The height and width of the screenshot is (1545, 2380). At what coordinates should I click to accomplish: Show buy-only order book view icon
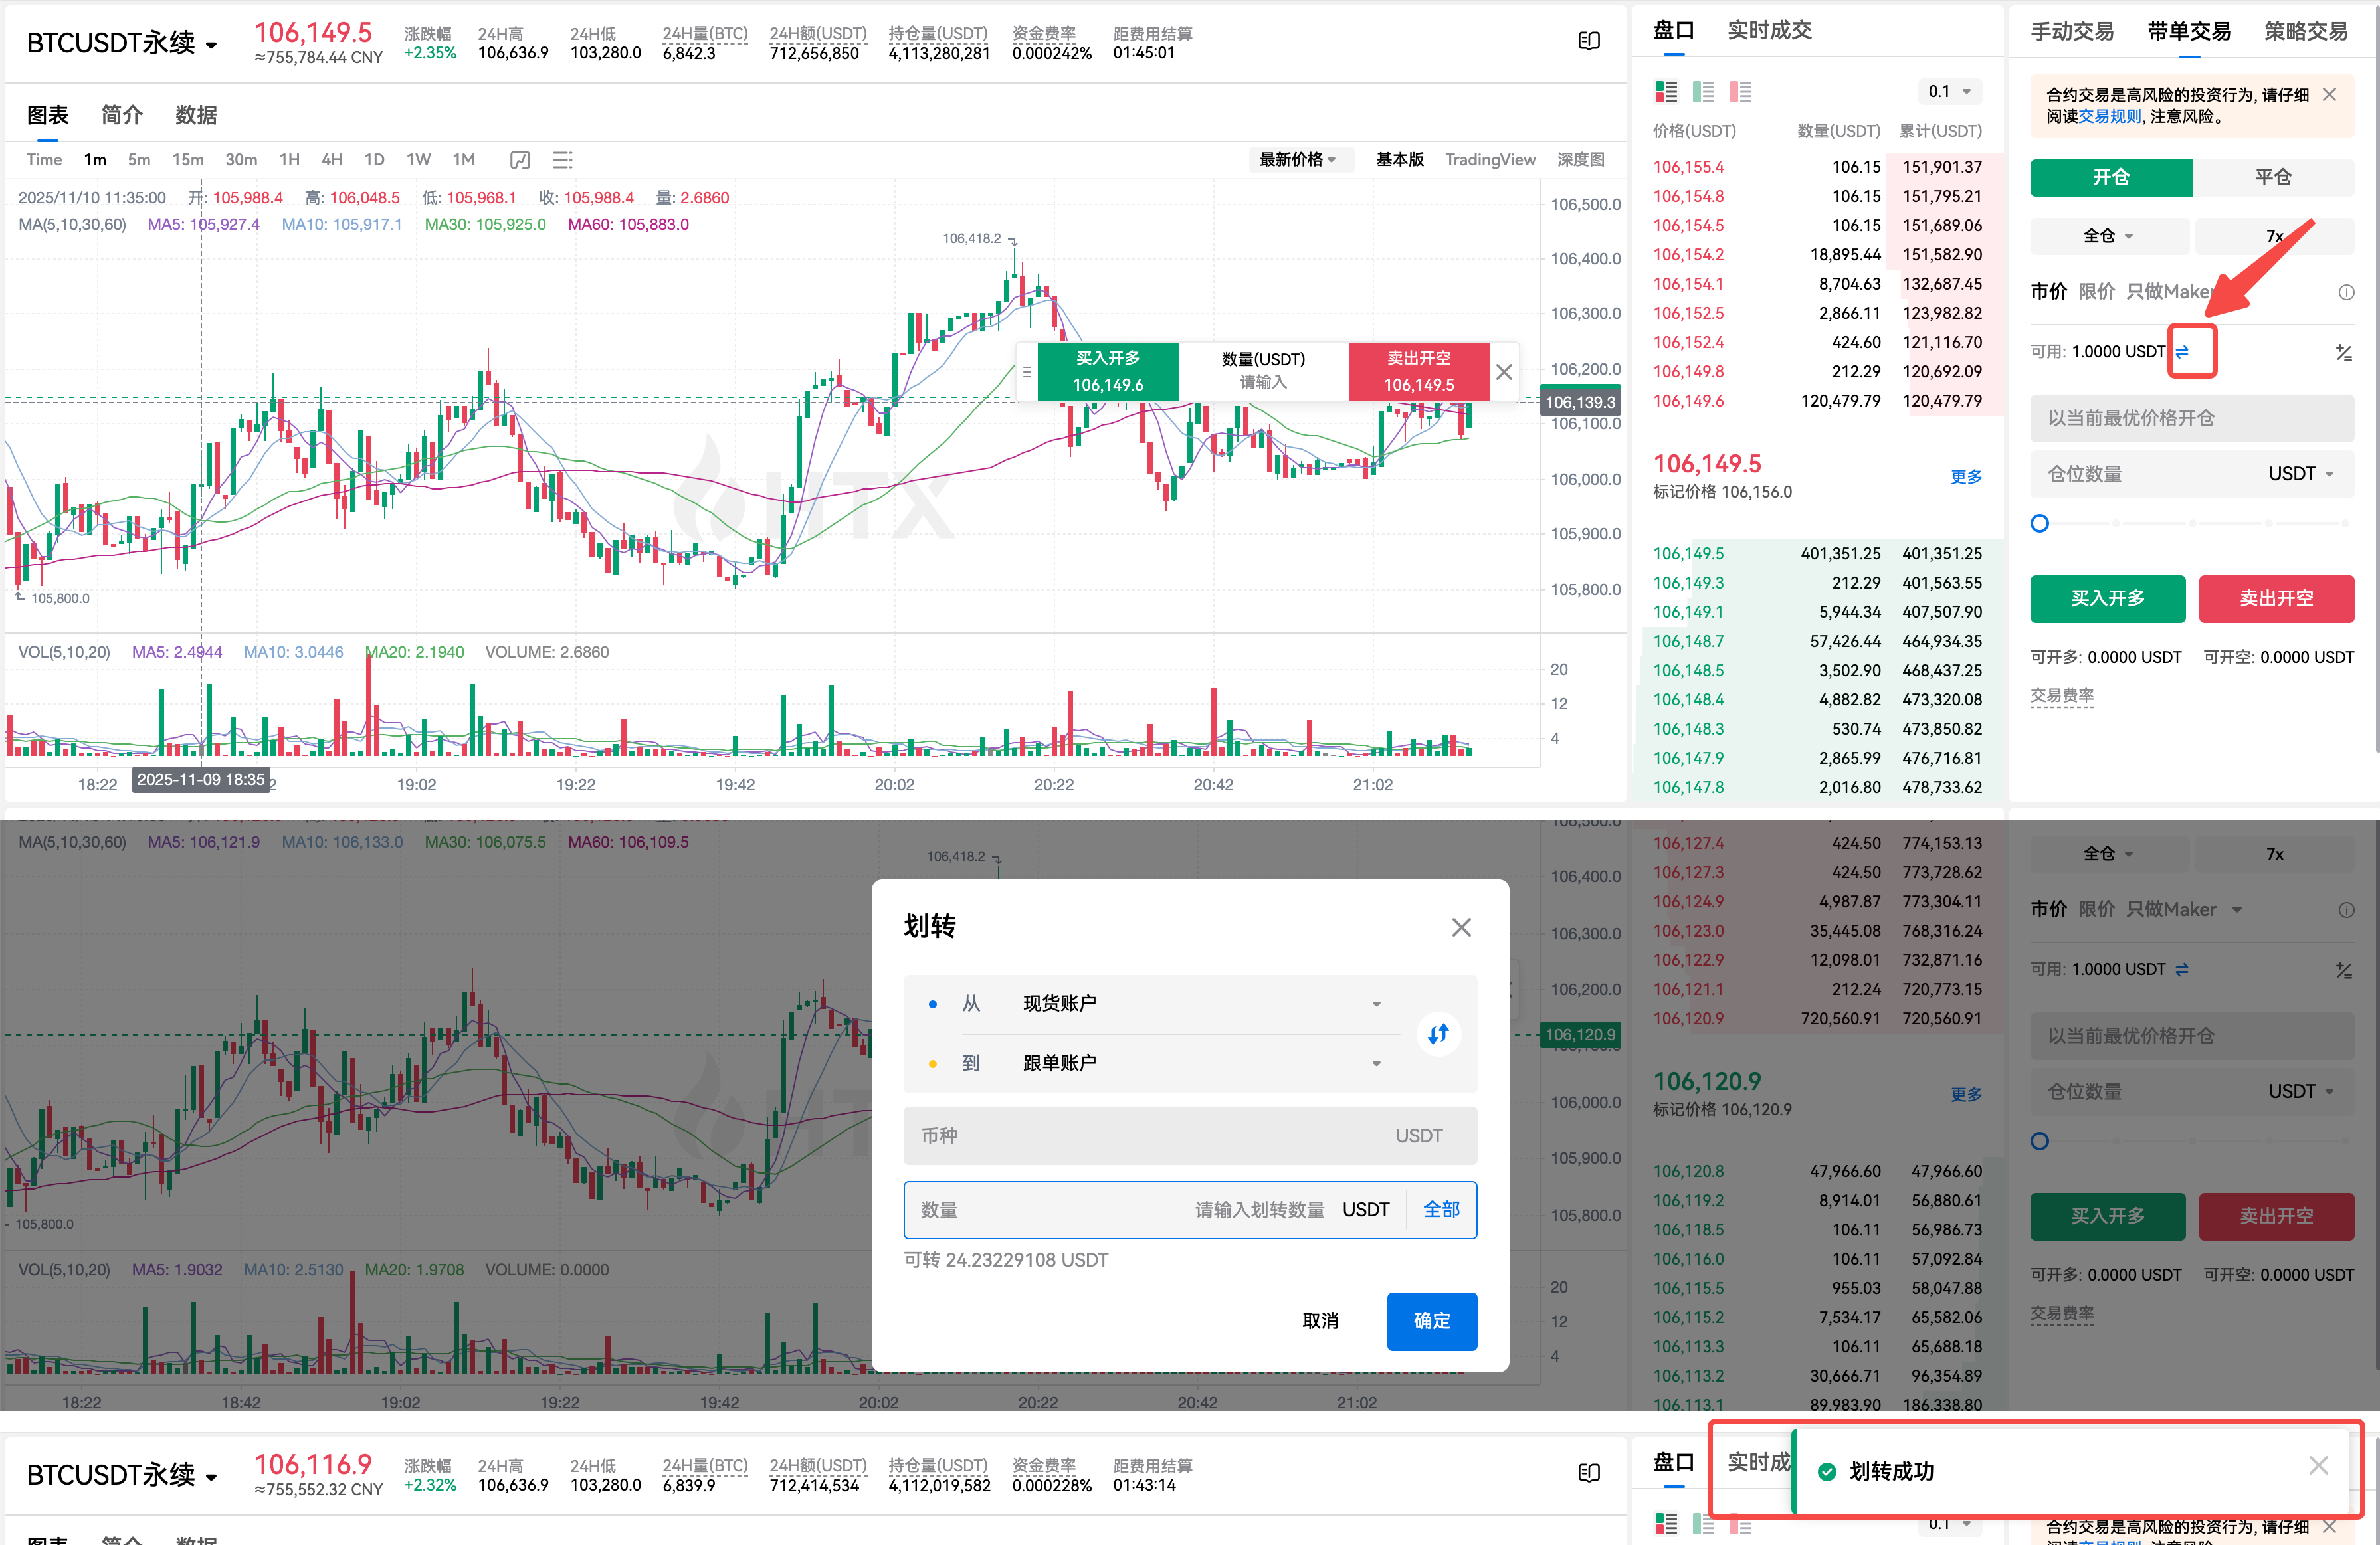(1703, 92)
